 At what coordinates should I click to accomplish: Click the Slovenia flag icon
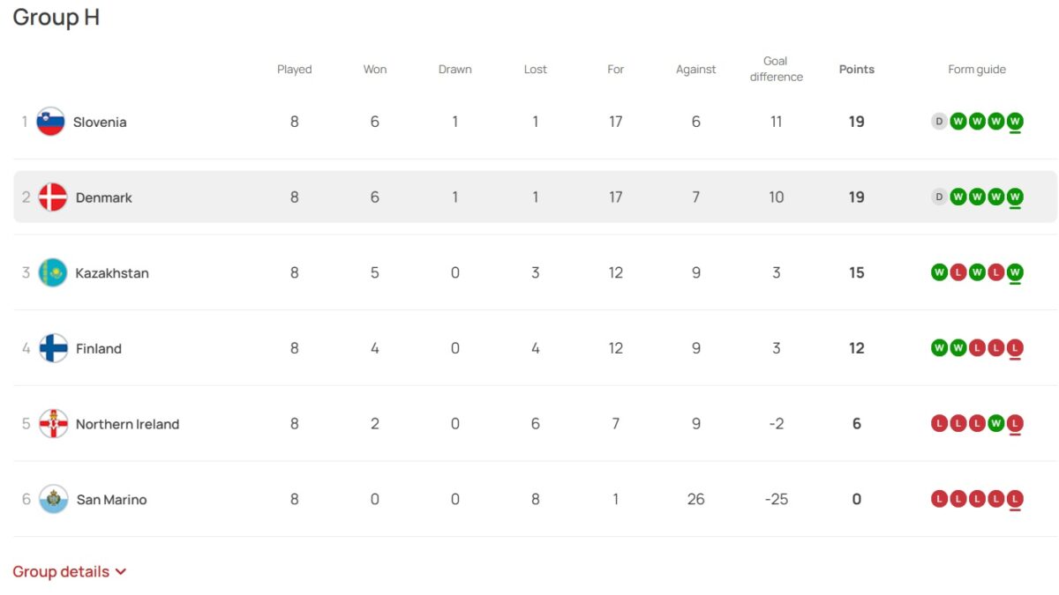pyautogui.click(x=50, y=122)
